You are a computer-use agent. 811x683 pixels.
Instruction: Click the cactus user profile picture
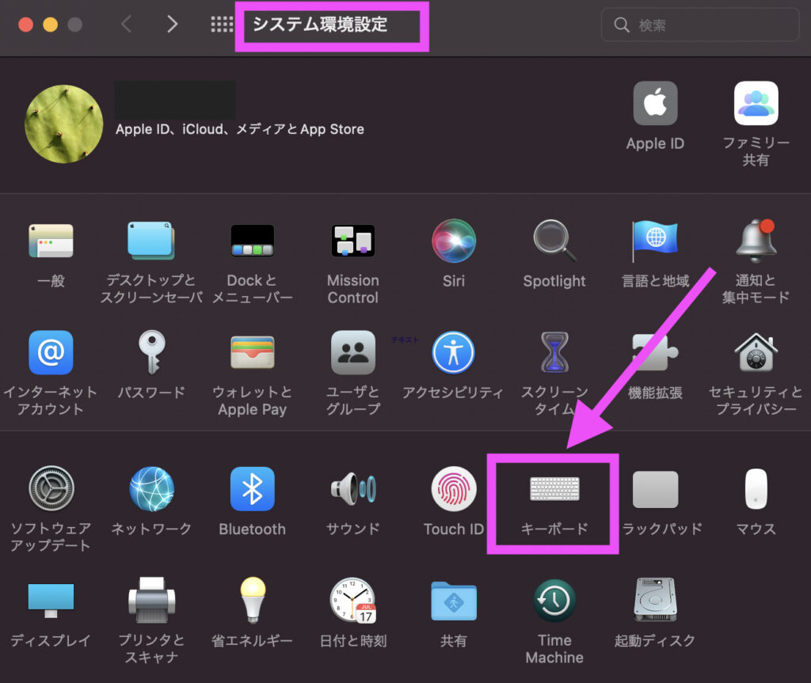tap(63, 124)
